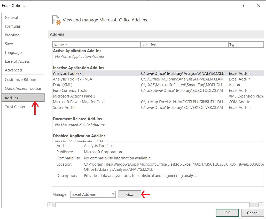
Task: Open Trust Center settings
Action: pyautogui.click(x=15, y=107)
